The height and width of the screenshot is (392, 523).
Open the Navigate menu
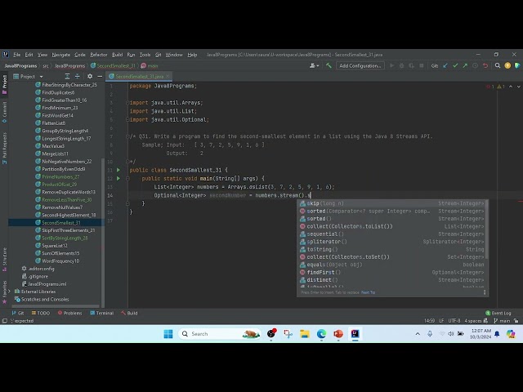pos(61,55)
